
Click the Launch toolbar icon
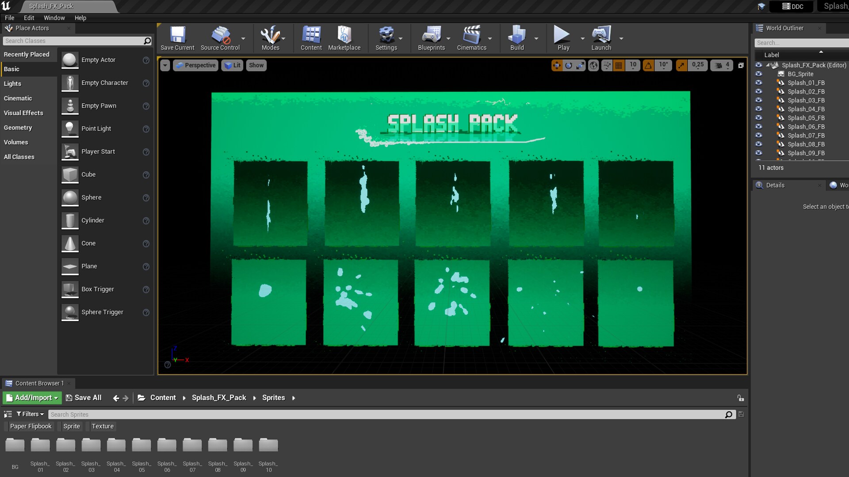600,38
